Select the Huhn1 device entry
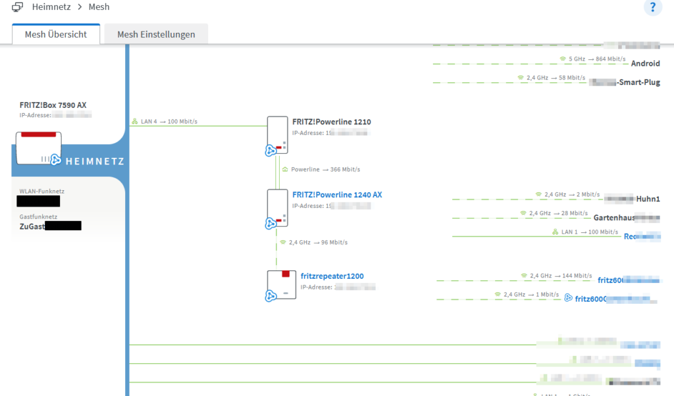Screen dimensions: 674x396 click(648, 199)
